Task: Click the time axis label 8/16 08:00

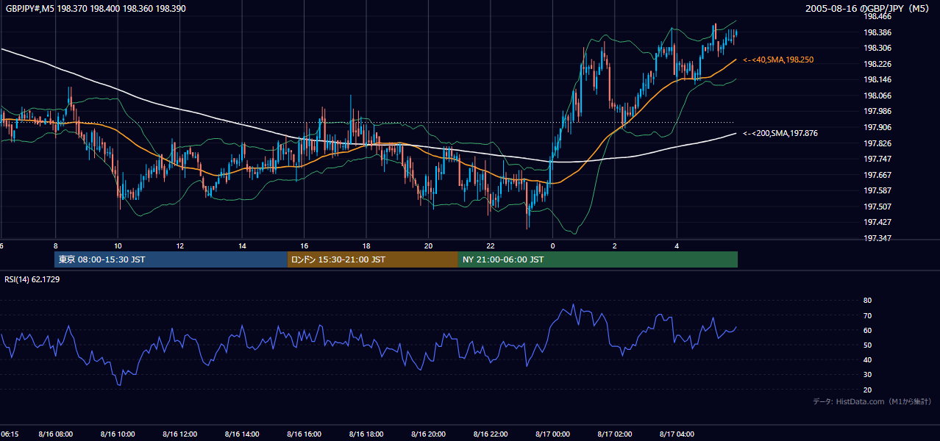Action: tap(55, 434)
